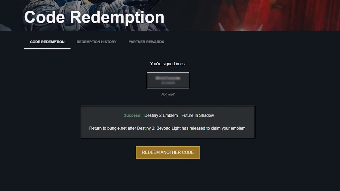The image size is (340, 191).
Task: Open the Redemption History tab
Action: [97, 42]
